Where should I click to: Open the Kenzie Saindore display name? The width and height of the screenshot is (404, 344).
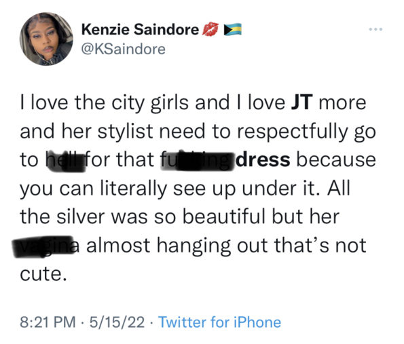pyautogui.click(x=140, y=29)
